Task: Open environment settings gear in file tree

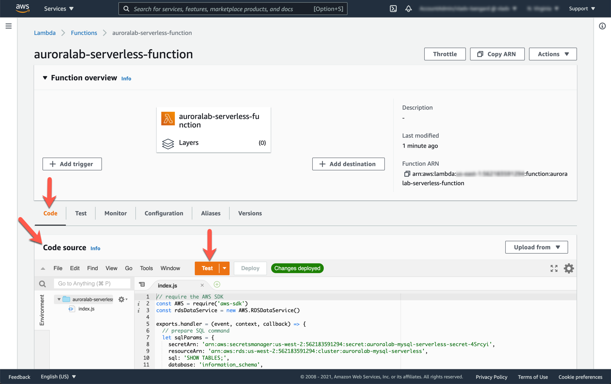Action: (122, 299)
